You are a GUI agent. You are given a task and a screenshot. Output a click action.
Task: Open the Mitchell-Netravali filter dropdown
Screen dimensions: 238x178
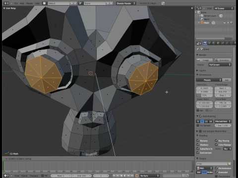[x=223, y=121]
